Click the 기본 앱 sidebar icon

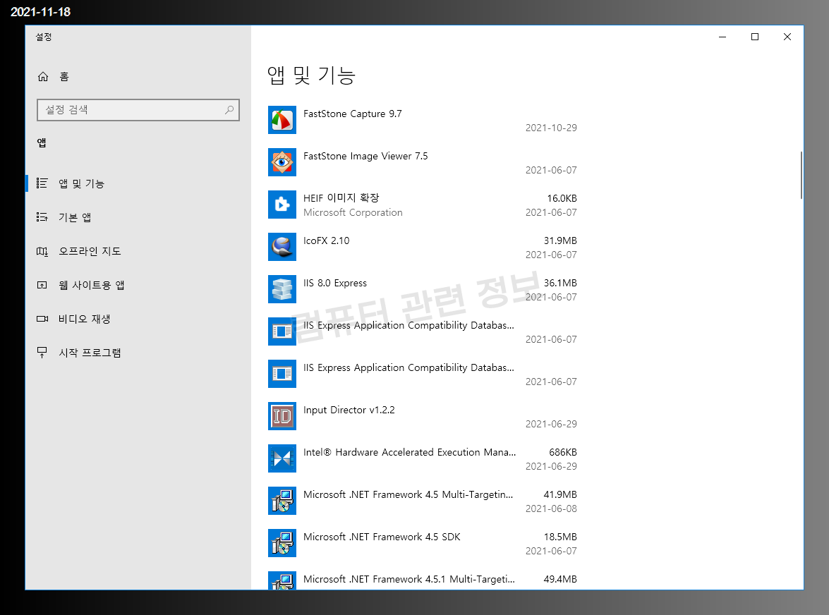[42, 217]
